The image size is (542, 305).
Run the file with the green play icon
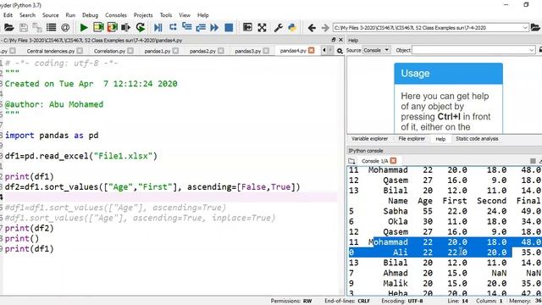84,27
